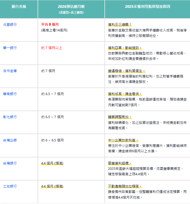This screenshot has width=190, height=204.
Task: Click highlighted 不動產龍頭地位穩固 heading
Action: (x=125, y=186)
